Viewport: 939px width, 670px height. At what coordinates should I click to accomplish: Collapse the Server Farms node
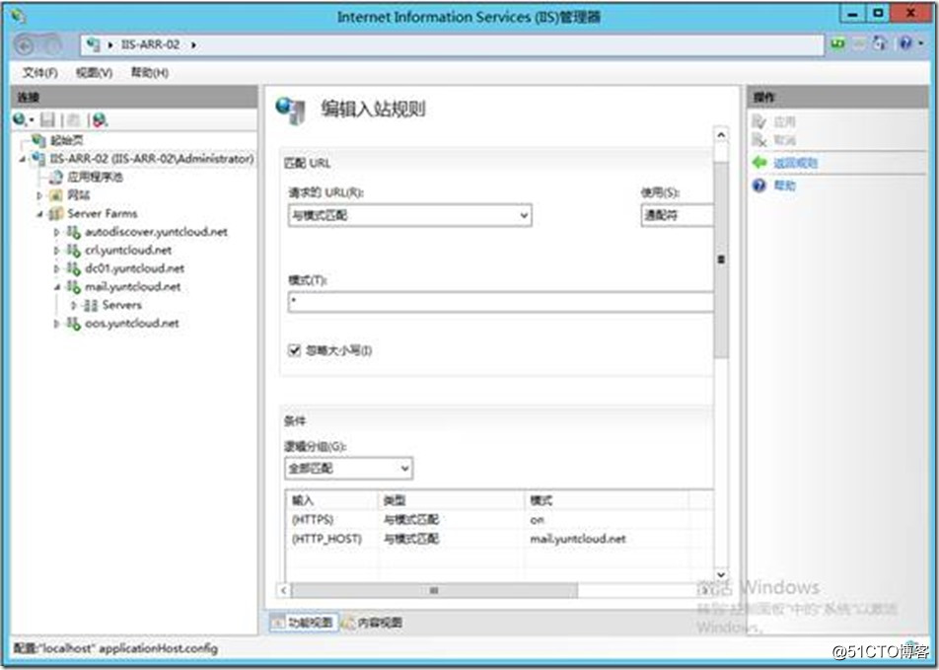coord(40,214)
